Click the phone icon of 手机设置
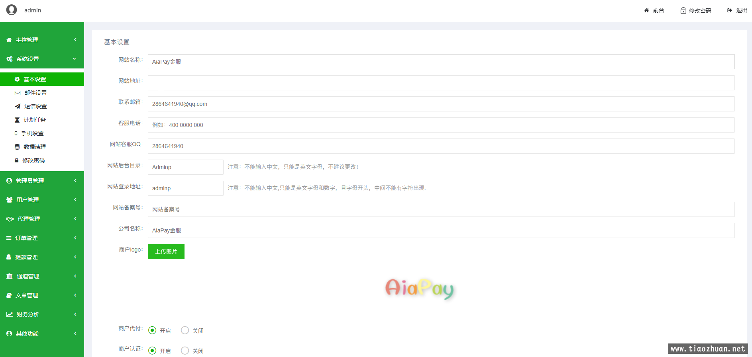The image size is (752, 357). tap(16, 133)
